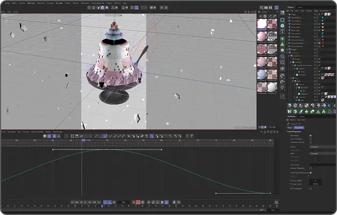The height and width of the screenshot is (215, 337).
Task: Click the Render Settings icon at top right
Action: [271, 8]
